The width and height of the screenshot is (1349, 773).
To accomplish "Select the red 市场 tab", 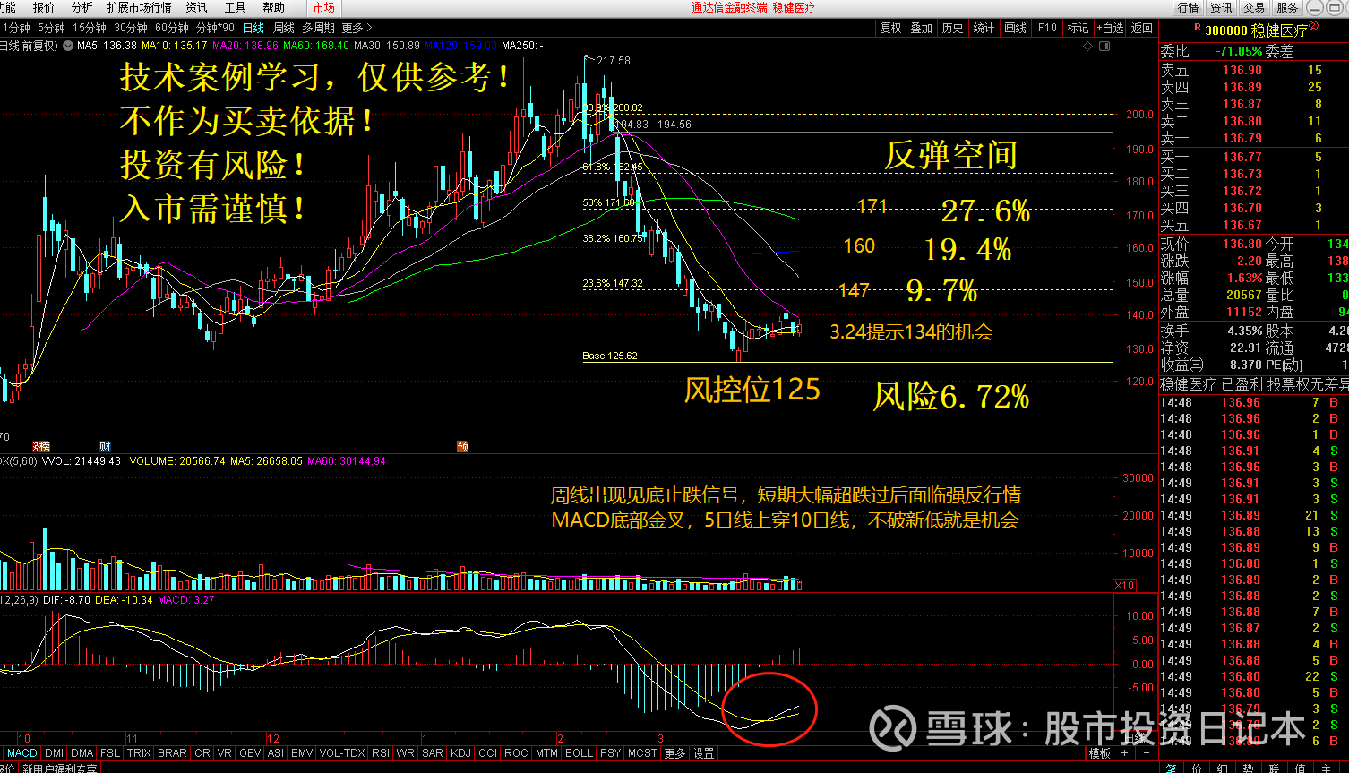I will click(x=323, y=7).
